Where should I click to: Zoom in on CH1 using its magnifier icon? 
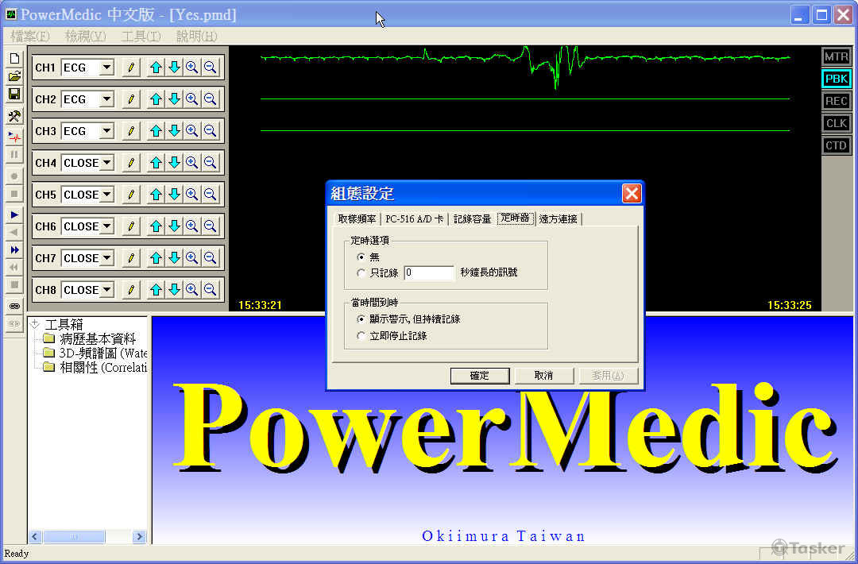pyautogui.click(x=191, y=67)
